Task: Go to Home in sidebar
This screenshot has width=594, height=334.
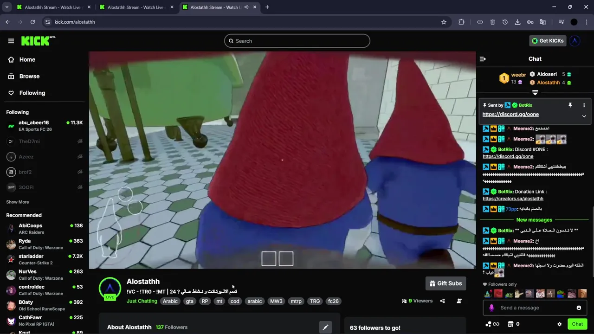Action: (x=27, y=59)
